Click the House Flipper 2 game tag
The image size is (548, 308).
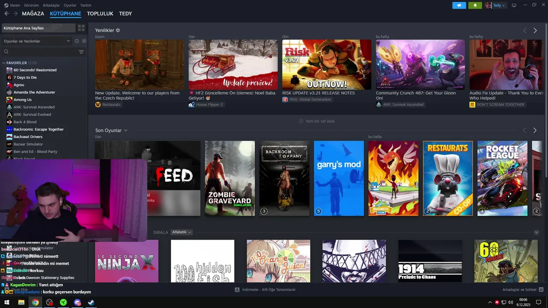pos(206,104)
